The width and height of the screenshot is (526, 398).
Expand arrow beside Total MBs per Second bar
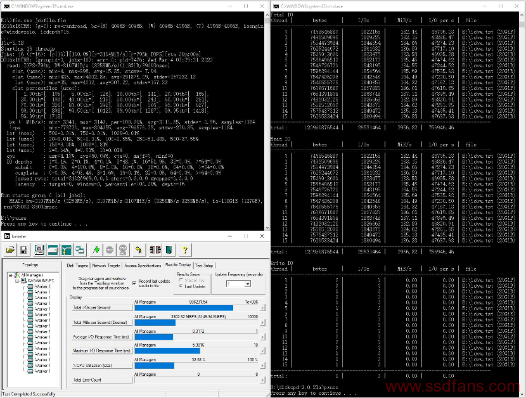point(262,323)
